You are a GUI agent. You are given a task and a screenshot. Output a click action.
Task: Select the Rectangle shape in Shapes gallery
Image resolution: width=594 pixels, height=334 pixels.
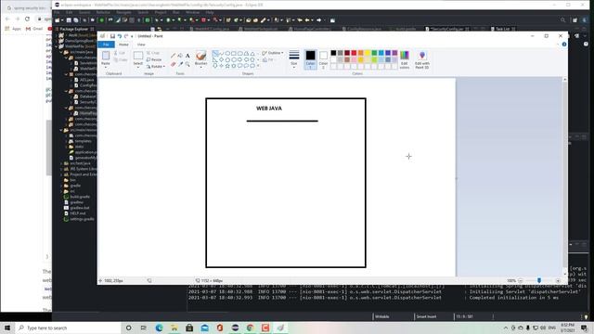[x=234, y=54]
